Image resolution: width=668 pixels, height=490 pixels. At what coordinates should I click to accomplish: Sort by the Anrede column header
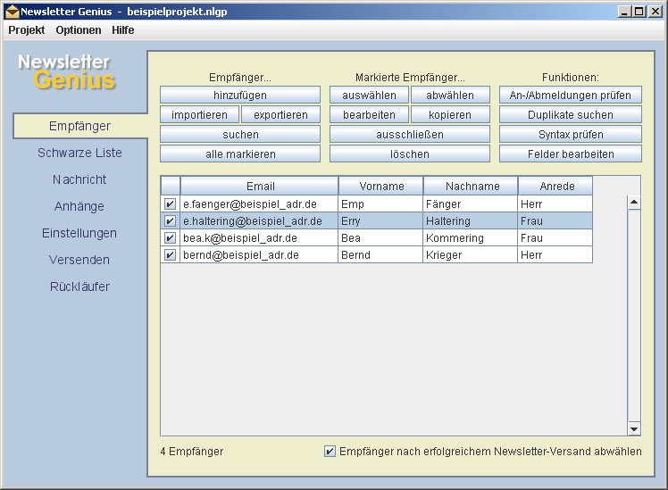(555, 186)
